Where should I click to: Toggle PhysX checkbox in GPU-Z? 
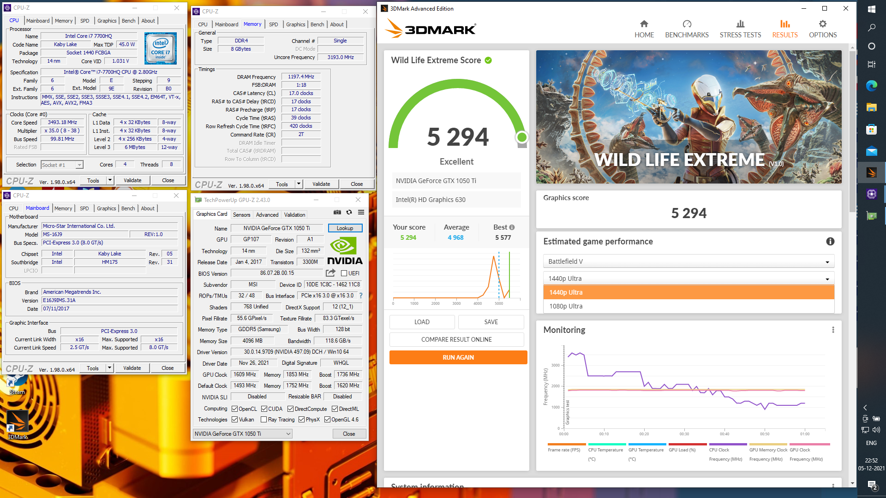[x=301, y=420]
